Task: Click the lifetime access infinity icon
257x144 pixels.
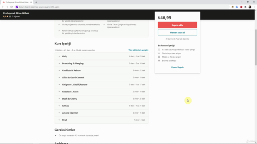Action: 159,53
